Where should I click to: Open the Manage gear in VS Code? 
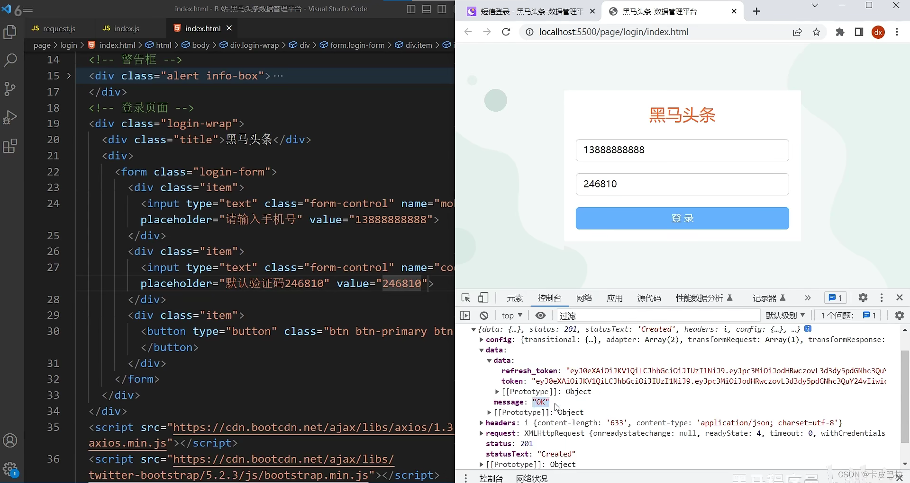tap(10, 469)
